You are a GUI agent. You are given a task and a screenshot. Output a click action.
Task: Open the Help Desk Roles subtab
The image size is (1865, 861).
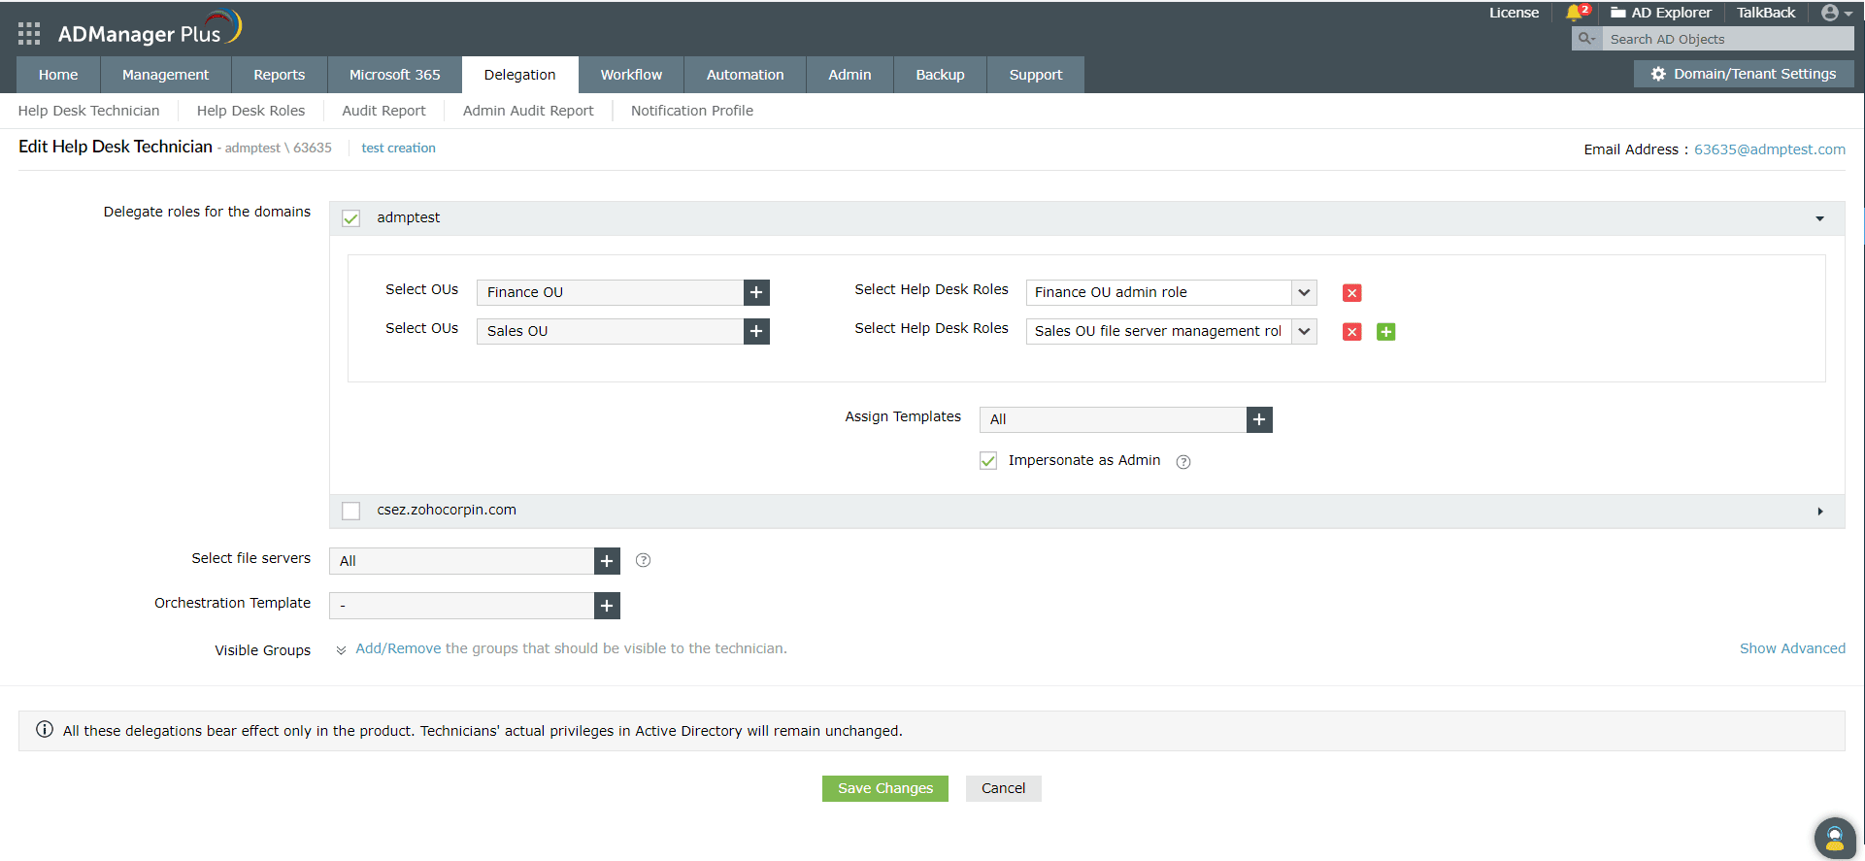pos(250,111)
